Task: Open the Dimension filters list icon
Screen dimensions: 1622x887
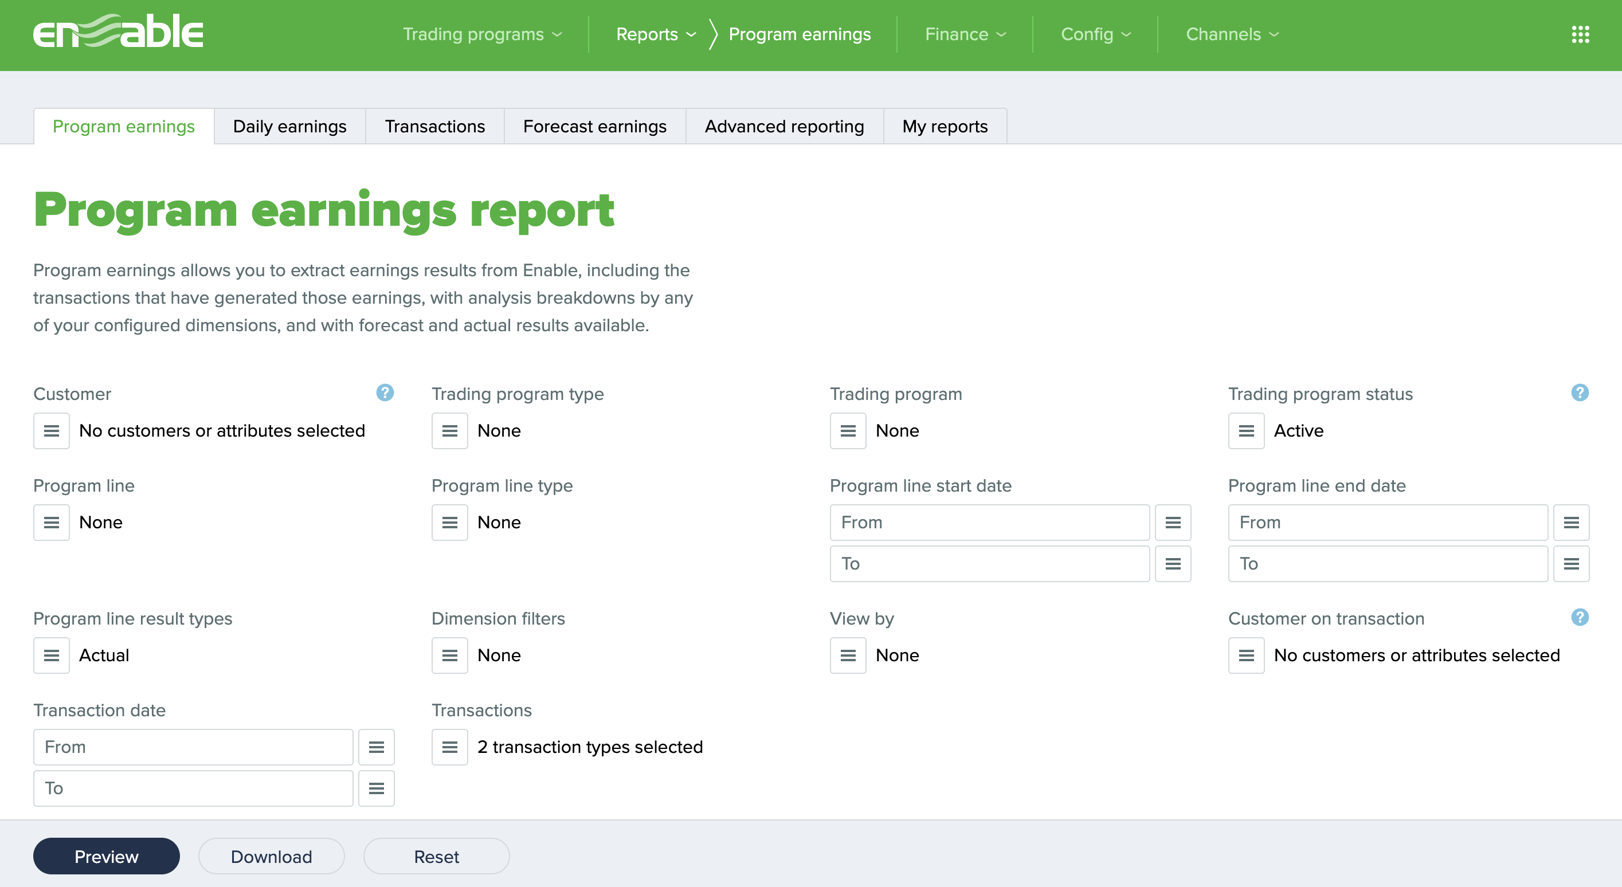Action: point(449,656)
